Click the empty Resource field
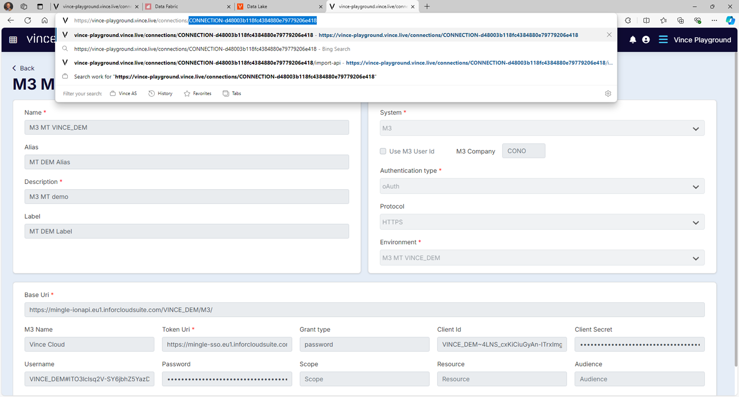The height and width of the screenshot is (397, 739). 502,379
